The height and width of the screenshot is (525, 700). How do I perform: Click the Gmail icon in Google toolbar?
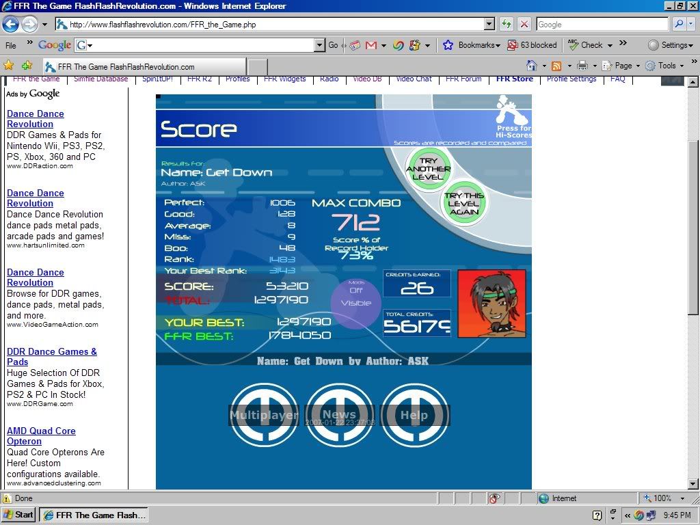(x=371, y=45)
